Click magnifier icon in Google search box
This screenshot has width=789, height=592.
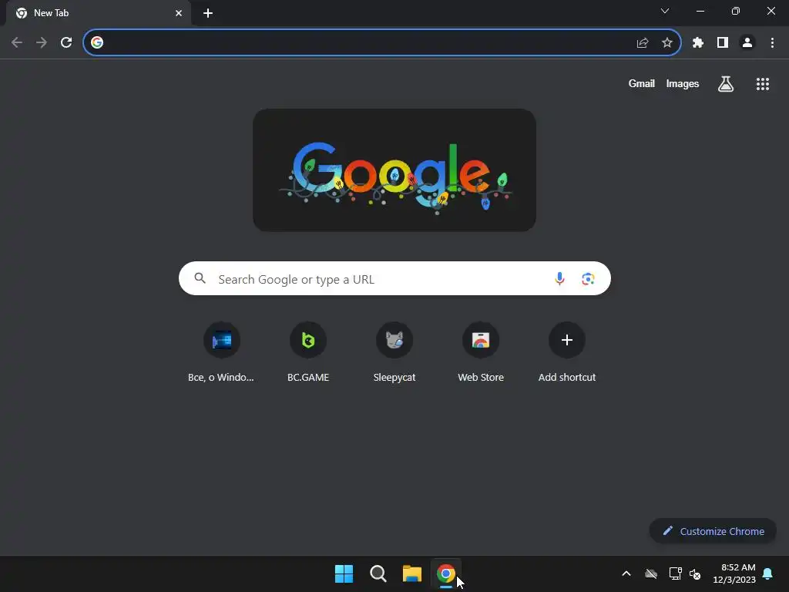200,277
